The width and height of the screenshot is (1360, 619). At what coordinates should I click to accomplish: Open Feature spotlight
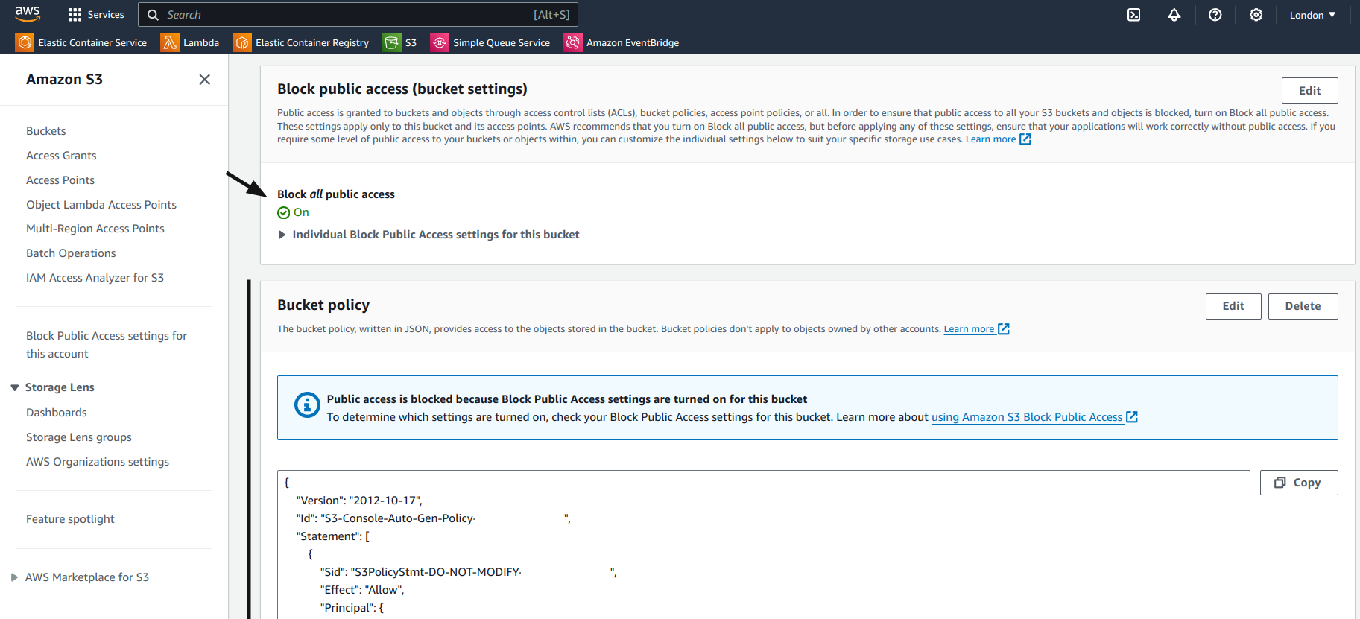(70, 519)
